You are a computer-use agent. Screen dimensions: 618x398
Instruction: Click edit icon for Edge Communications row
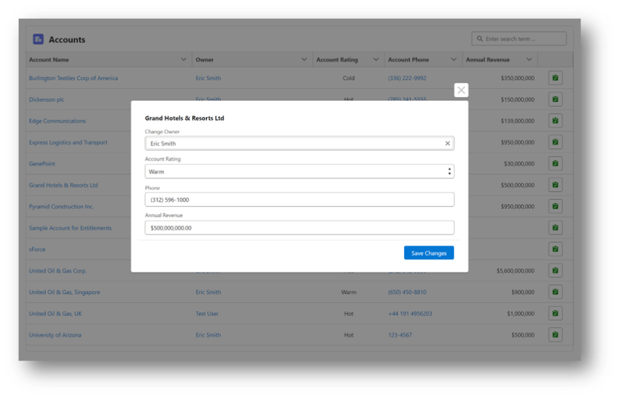tap(555, 121)
